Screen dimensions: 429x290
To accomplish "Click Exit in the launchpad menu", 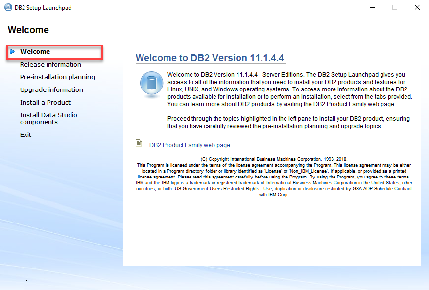I will point(26,135).
